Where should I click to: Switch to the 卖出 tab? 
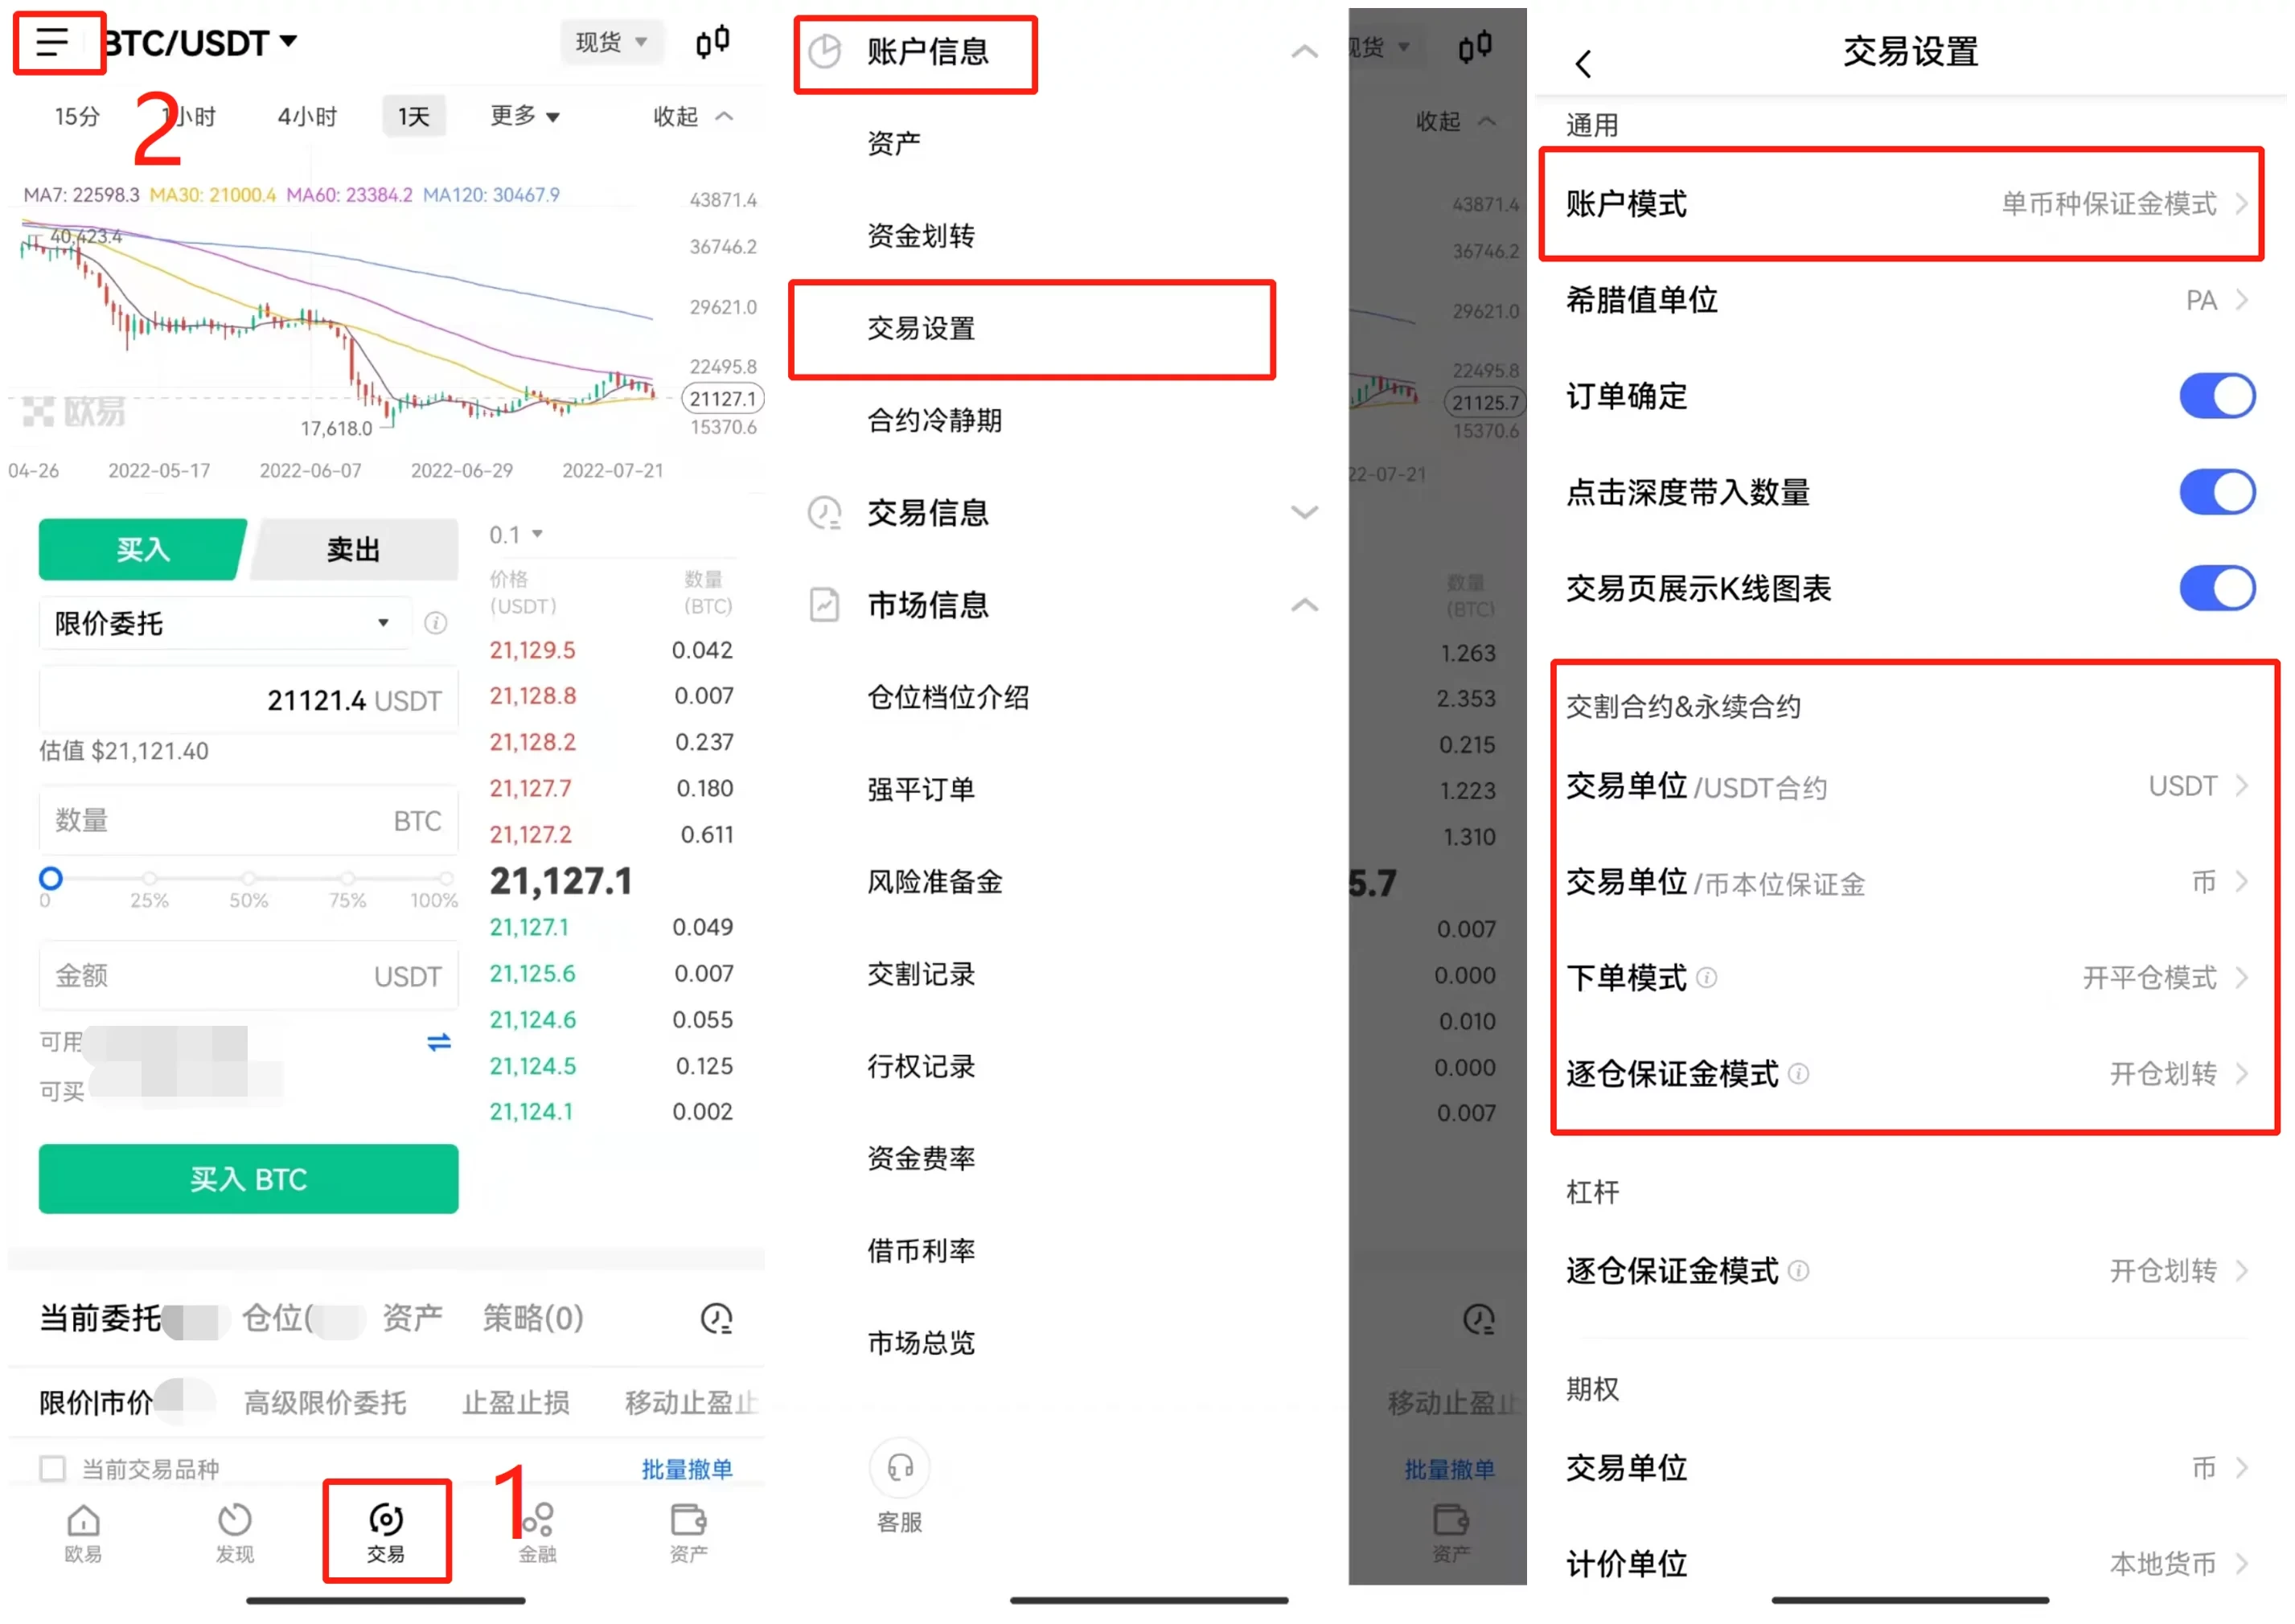tap(354, 549)
